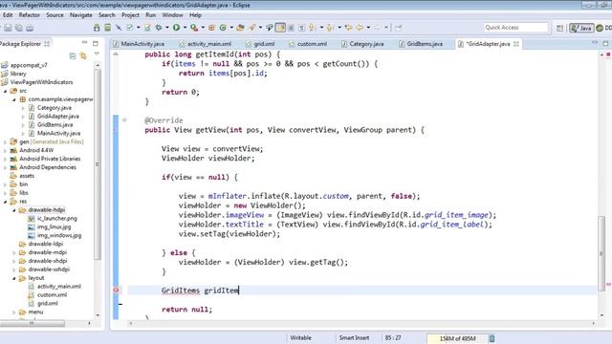This screenshot has width=612, height=344.
Task: Select img_linux.jpg in drawable-hdpi
Action: [x=54, y=227]
